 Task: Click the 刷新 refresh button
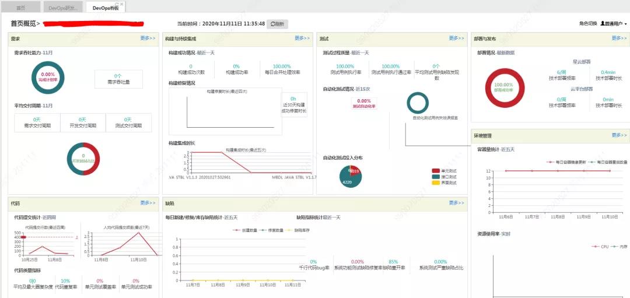277,24
